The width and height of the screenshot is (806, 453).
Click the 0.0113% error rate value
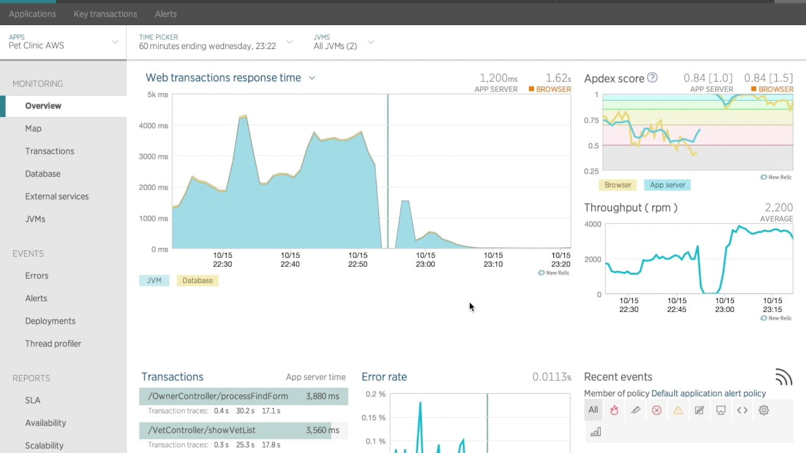[x=552, y=377]
